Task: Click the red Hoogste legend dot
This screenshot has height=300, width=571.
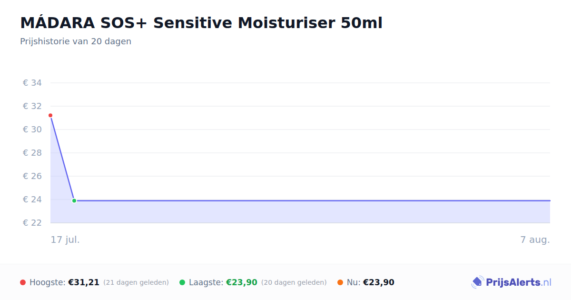Action: 23,282
